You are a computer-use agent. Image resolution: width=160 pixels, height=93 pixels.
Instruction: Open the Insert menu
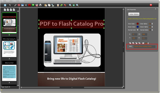8,1
